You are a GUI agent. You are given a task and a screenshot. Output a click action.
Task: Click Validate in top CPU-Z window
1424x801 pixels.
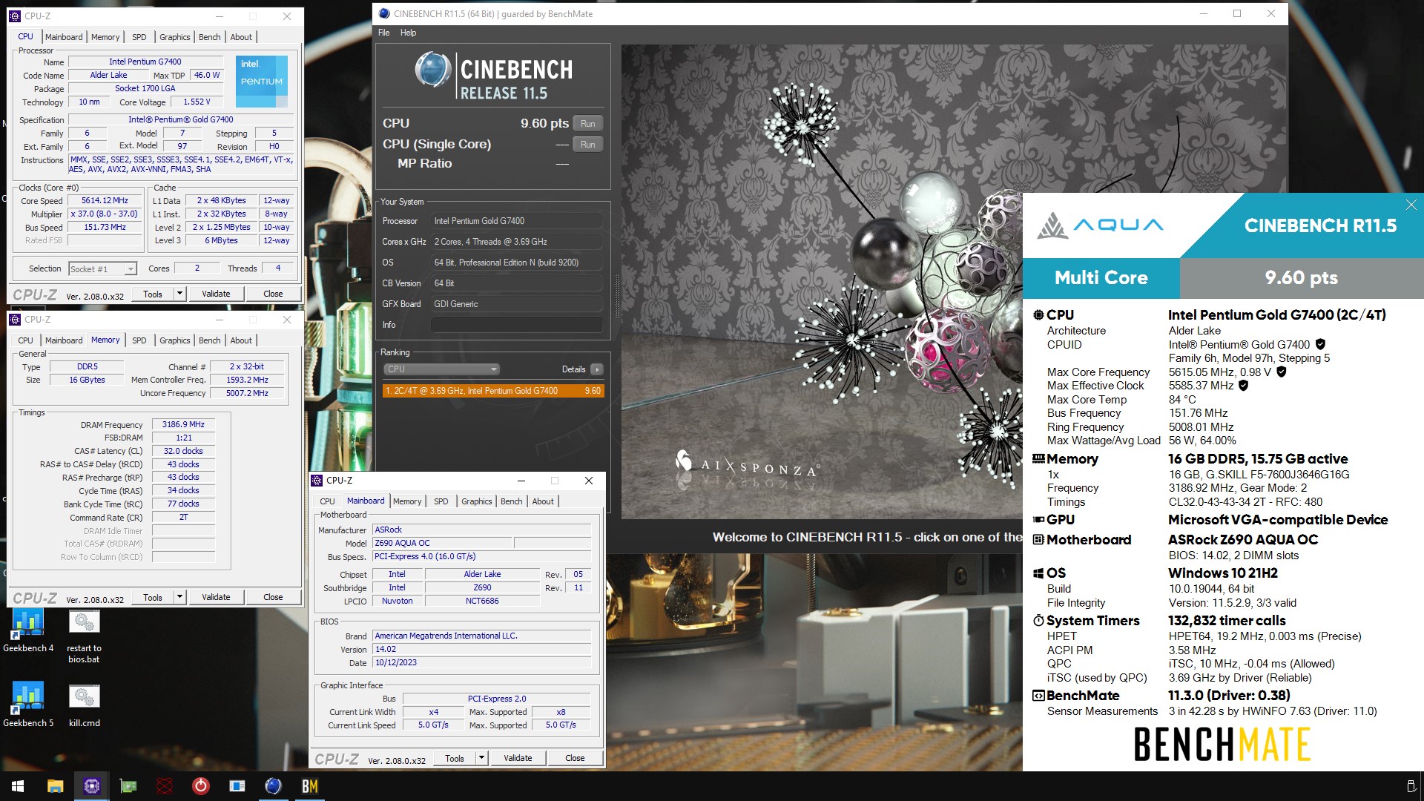(x=216, y=294)
